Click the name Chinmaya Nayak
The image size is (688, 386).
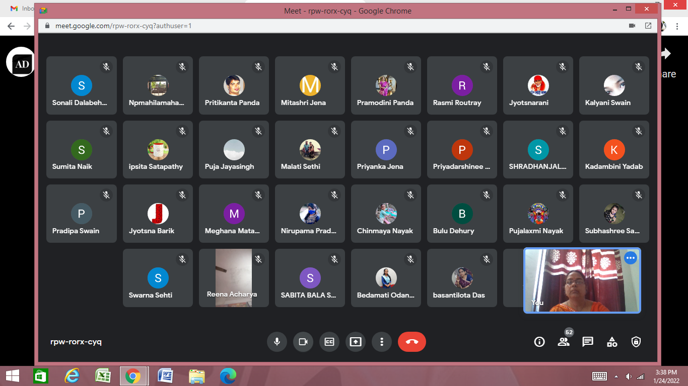coord(385,231)
